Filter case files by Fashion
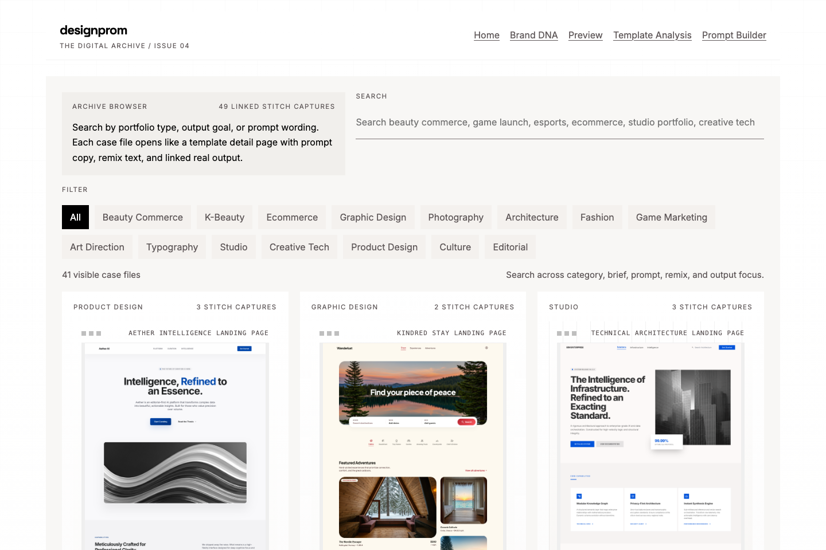826x550 pixels. pyautogui.click(x=597, y=217)
